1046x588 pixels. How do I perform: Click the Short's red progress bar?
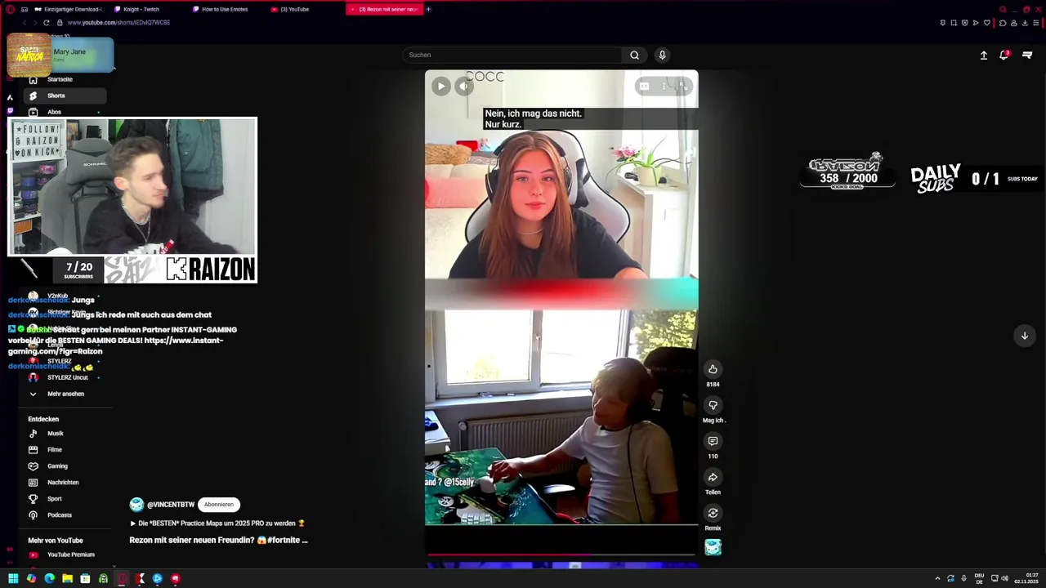coord(561,555)
